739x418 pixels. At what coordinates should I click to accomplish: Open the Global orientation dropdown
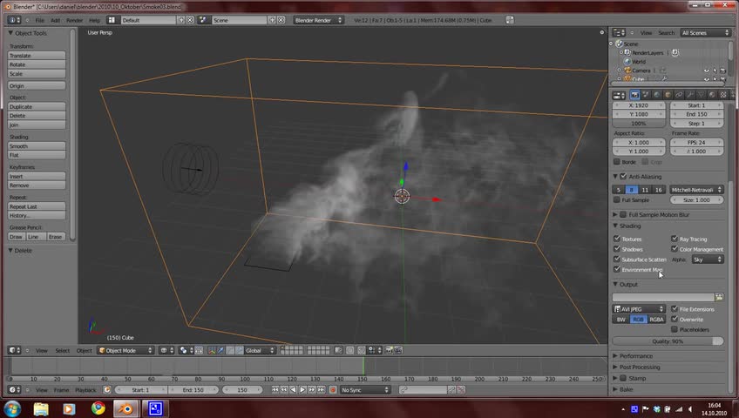click(260, 350)
